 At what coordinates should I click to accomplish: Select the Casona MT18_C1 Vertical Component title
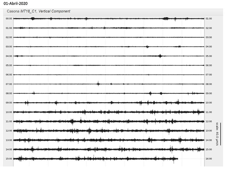tap(38, 11)
